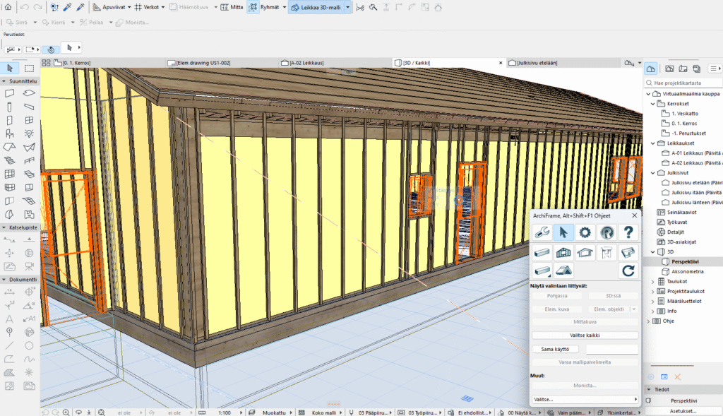Screen dimensions: 723x416
Task: Open Valitse... flyout menu in ArchiFrame
Action: (x=585, y=399)
